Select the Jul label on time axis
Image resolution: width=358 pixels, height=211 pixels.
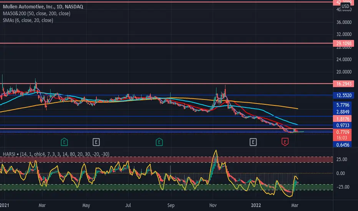click(x=128, y=205)
